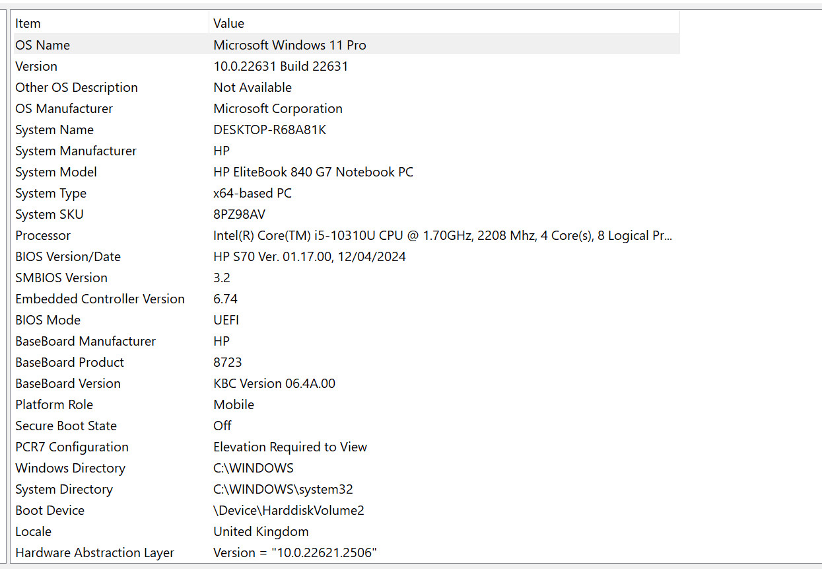Select the Processor row
The image size is (822, 569).
tap(347, 235)
